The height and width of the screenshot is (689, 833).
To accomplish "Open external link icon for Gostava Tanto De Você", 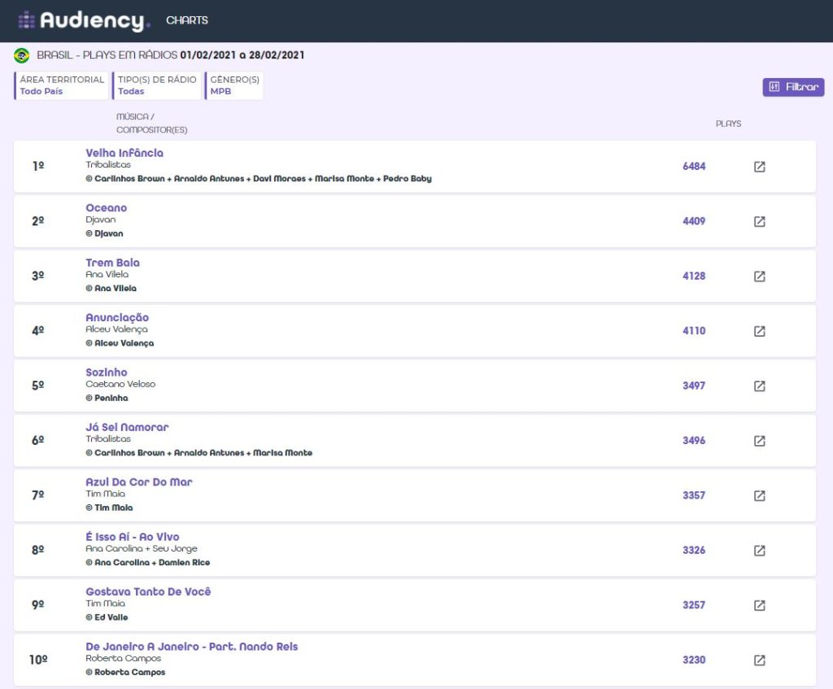I will click(x=759, y=605).
